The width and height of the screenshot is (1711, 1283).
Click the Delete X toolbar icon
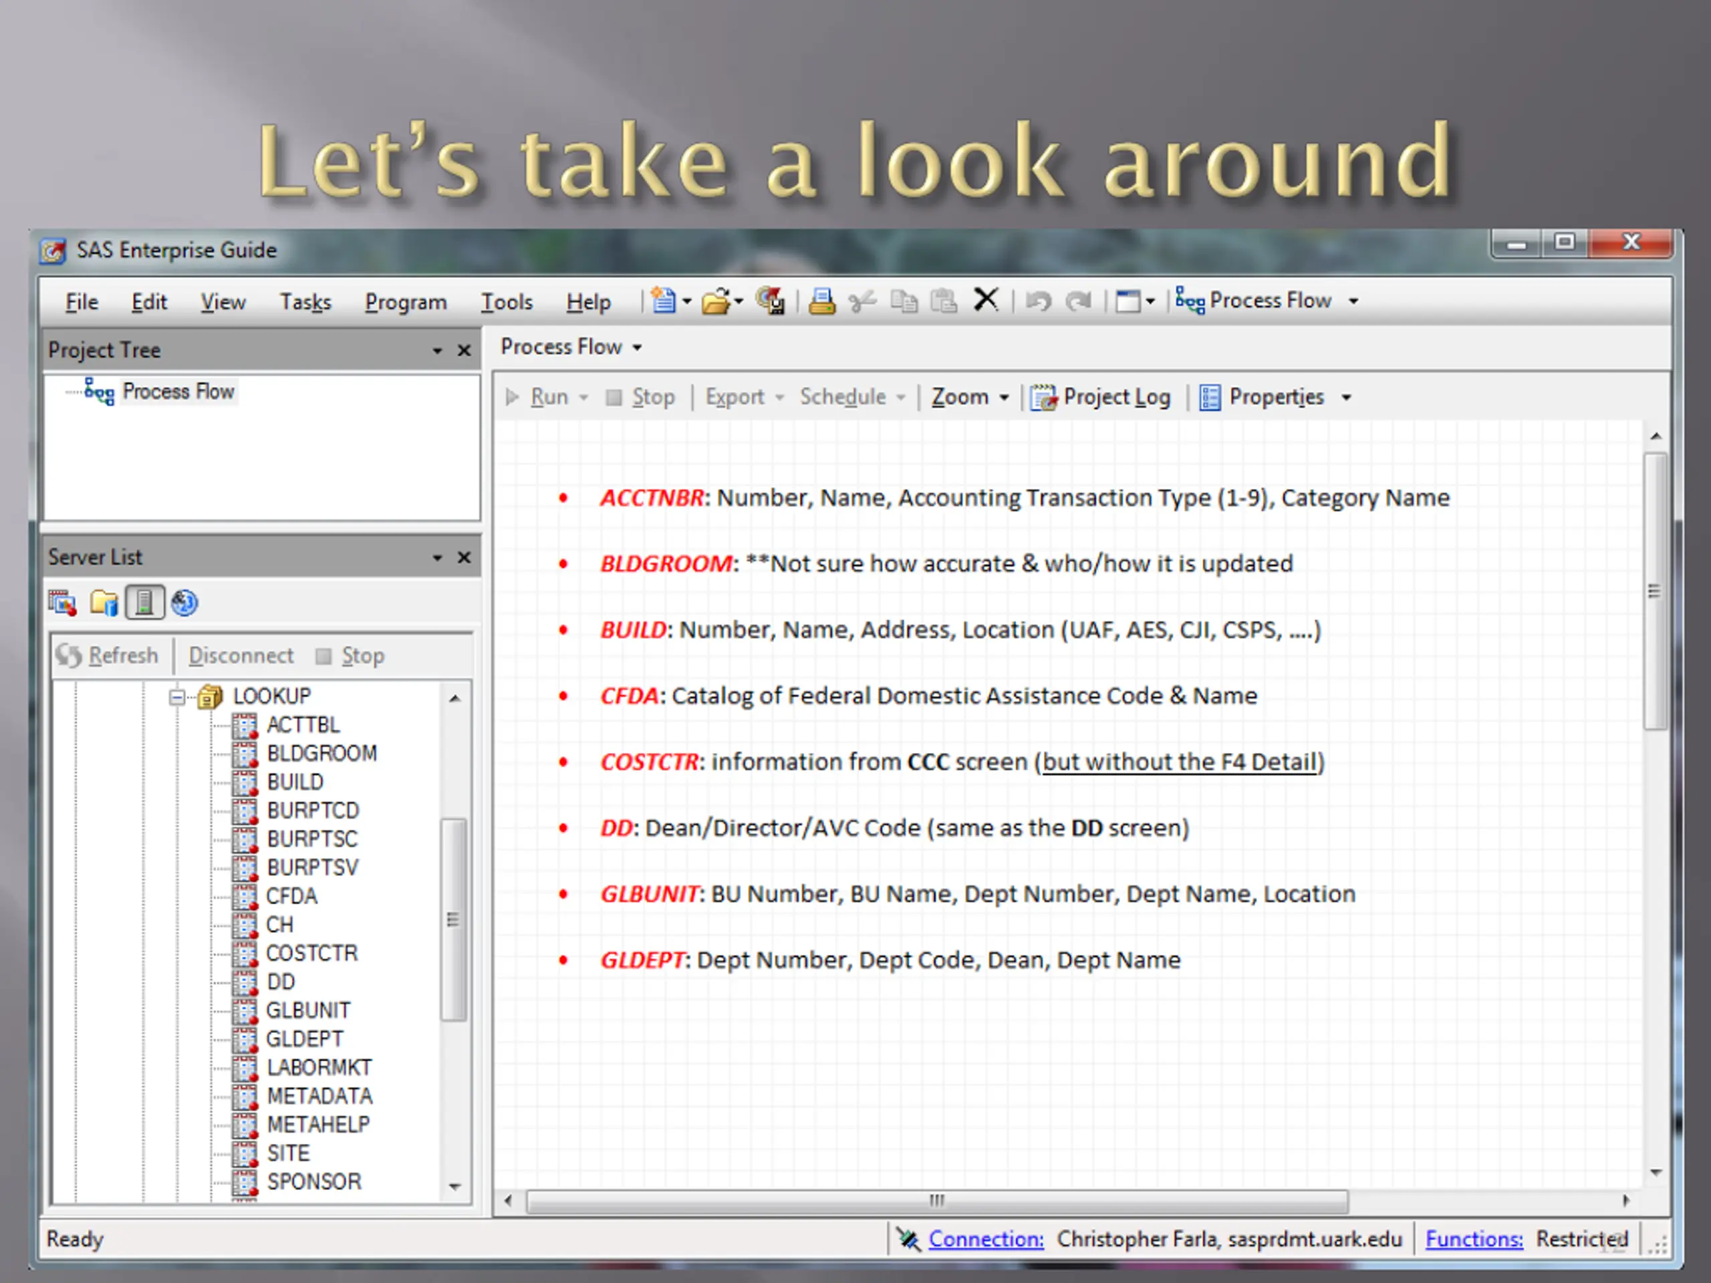[985, 299]
